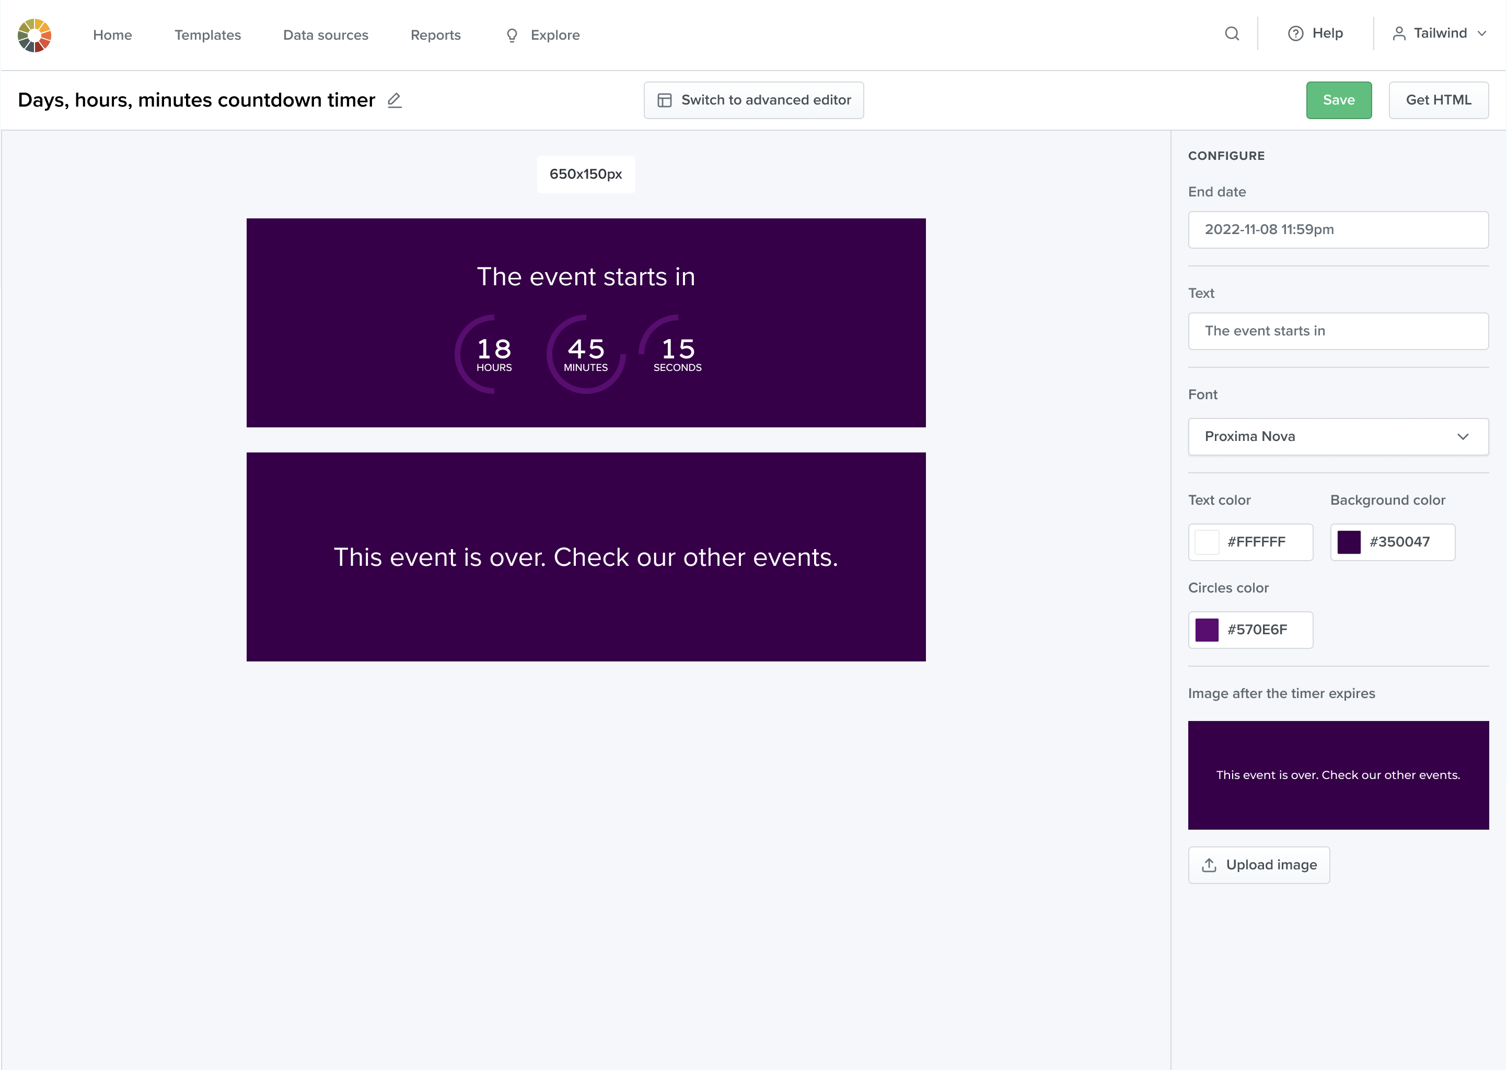1507x1070 pixels.
Task: Click the Explore lightbulb icon
Action: [512, 35]
